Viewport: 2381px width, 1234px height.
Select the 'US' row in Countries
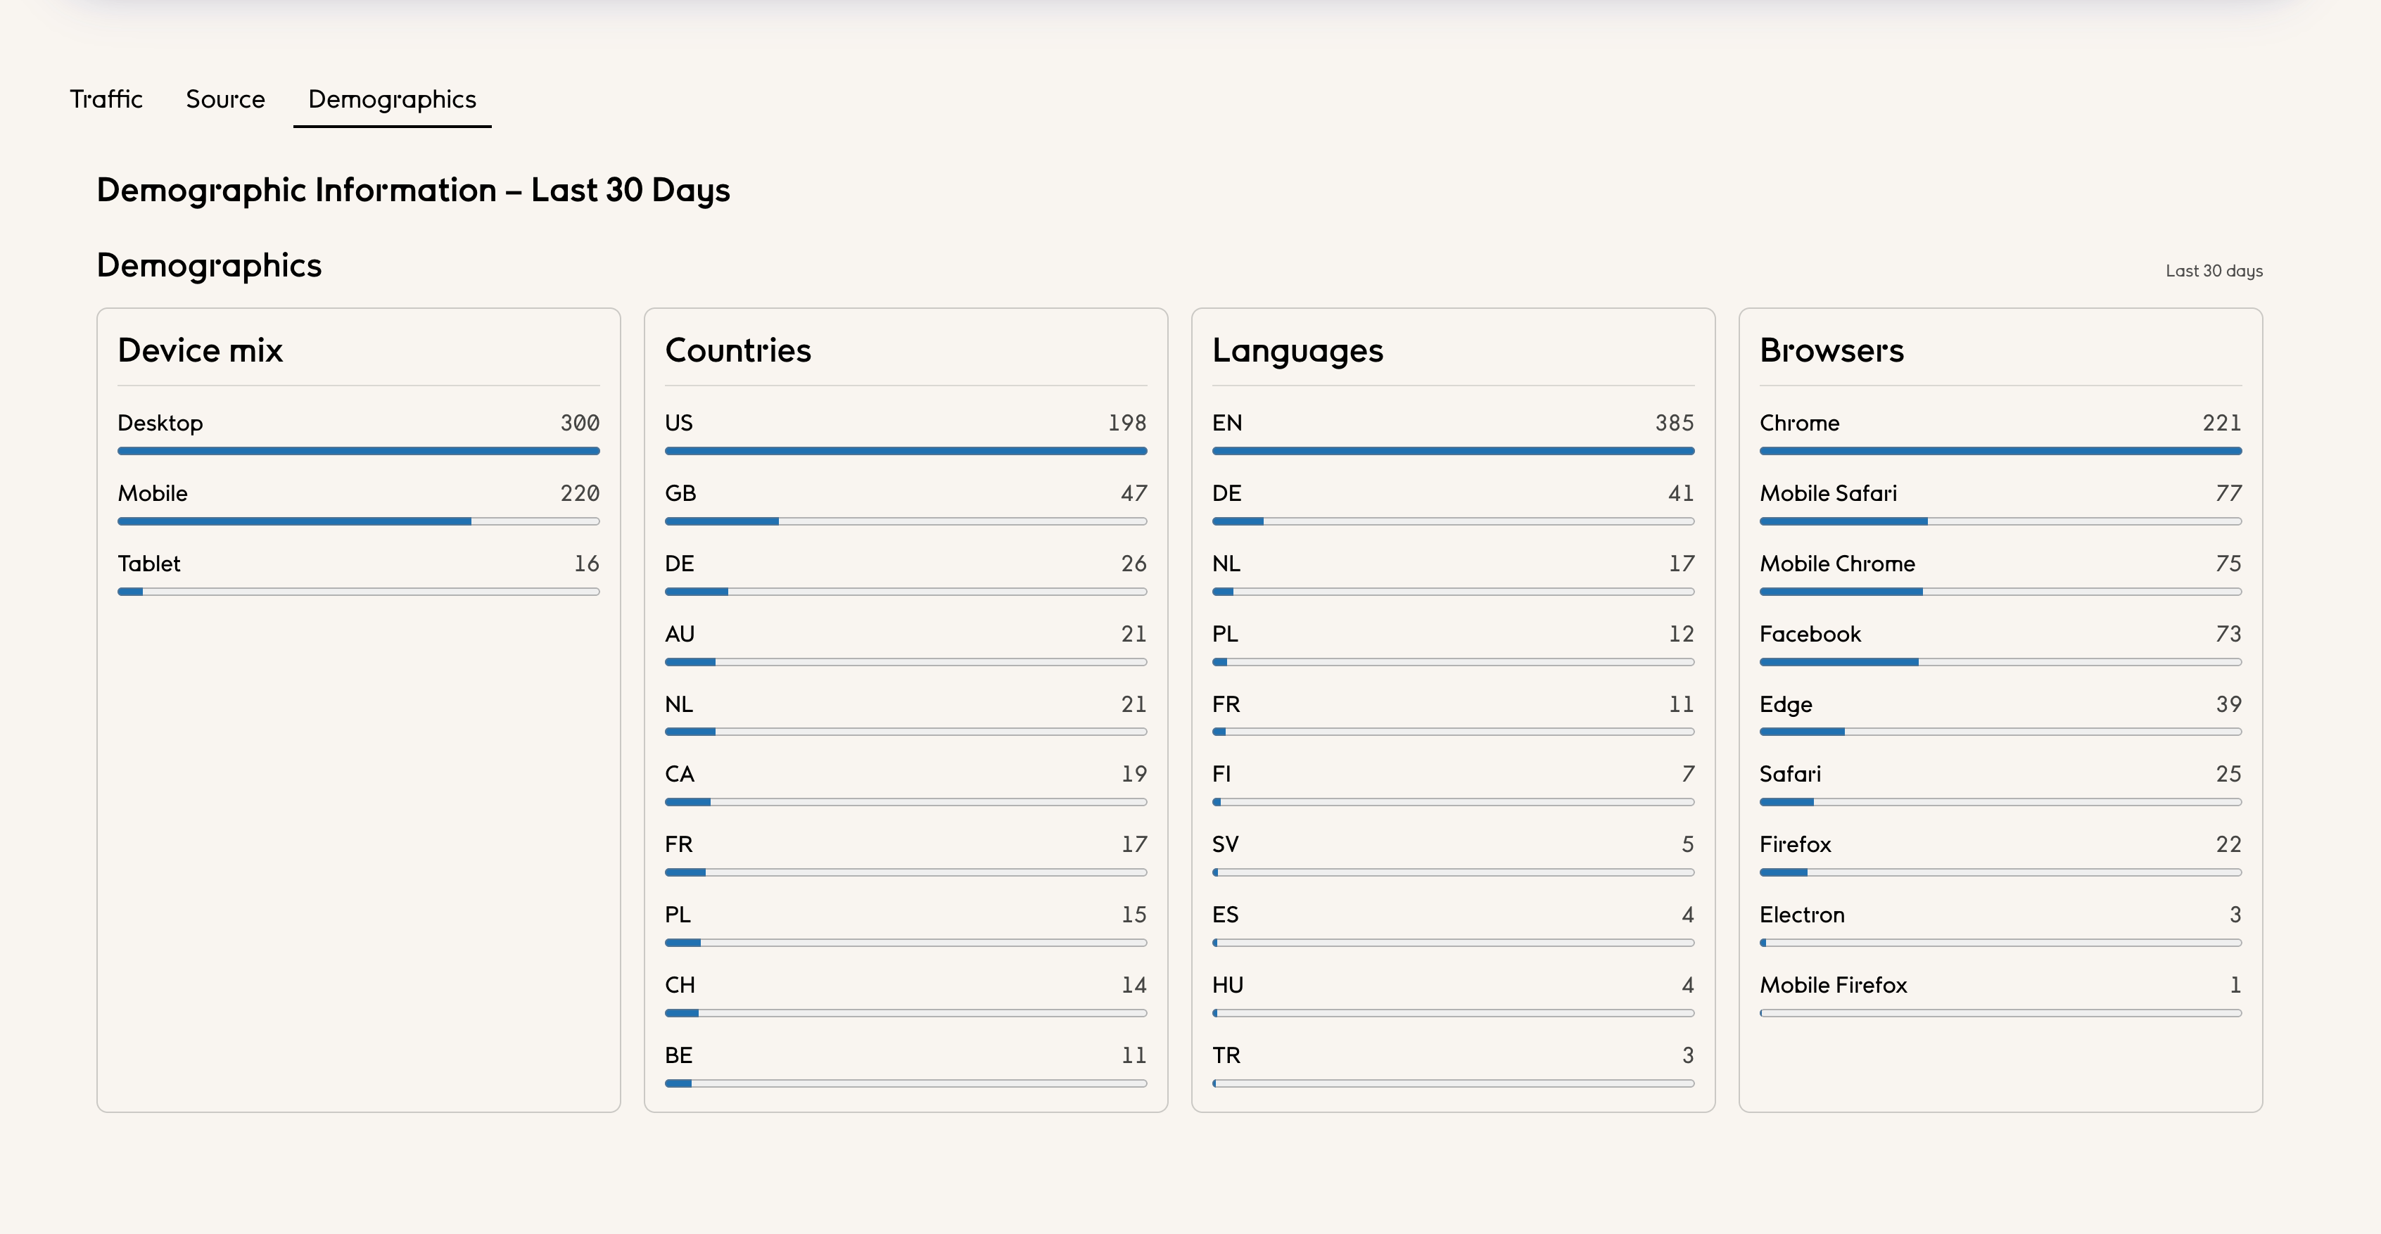(906, 433)
